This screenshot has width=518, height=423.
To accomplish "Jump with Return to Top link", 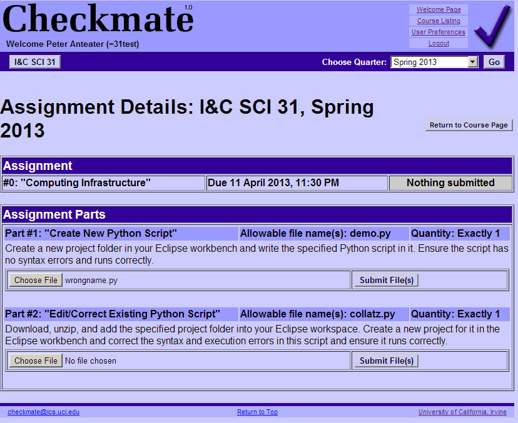I will point(257,412).
